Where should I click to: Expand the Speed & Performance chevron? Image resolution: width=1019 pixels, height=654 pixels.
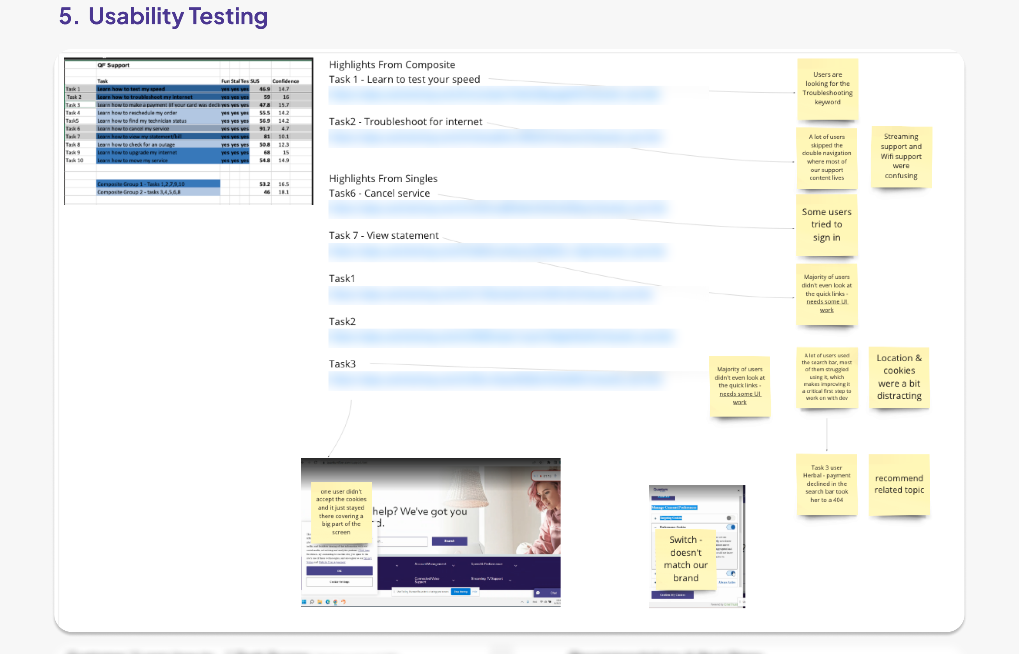[516, 566]
